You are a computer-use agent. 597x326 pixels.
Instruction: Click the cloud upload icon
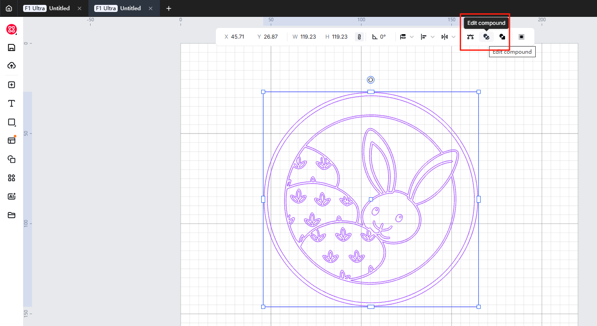point(12,66)
